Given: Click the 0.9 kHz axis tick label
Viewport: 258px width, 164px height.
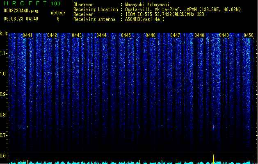Looking at the screenshot, I should tap(3, 94).
